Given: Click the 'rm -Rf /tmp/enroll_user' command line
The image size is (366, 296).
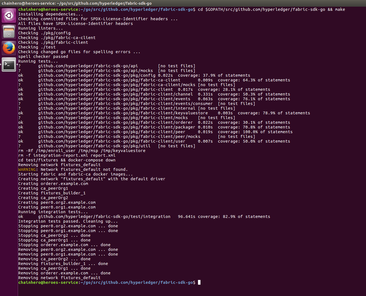Looking at the screenshot, I should point(82,151).
